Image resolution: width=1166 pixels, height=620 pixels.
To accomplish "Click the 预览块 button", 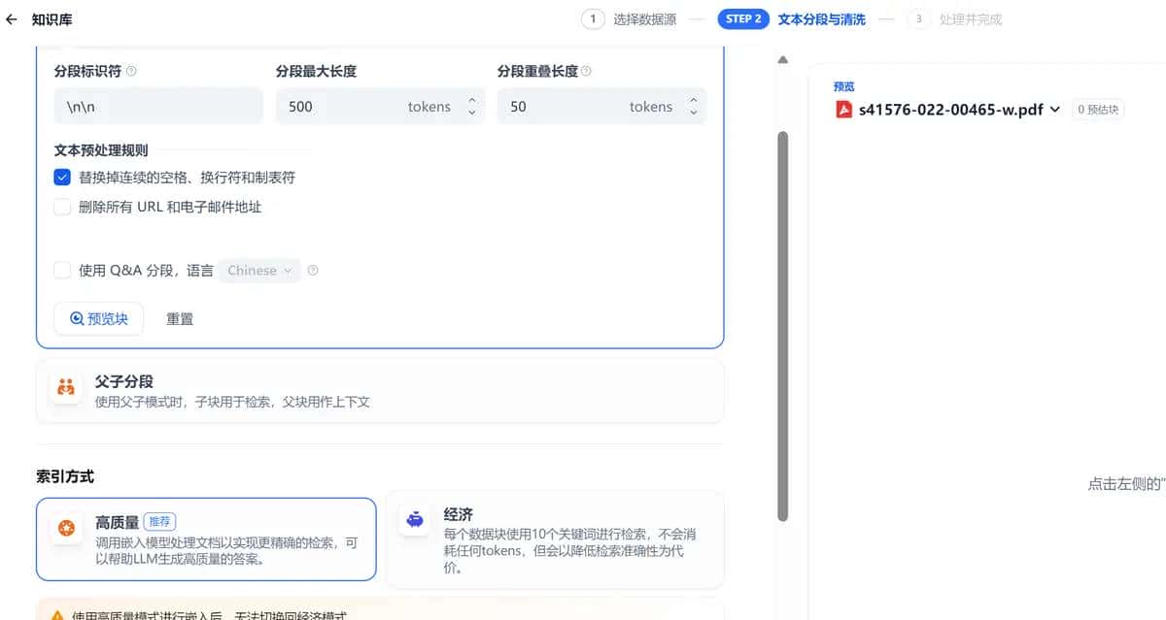I will click(98, 318).
